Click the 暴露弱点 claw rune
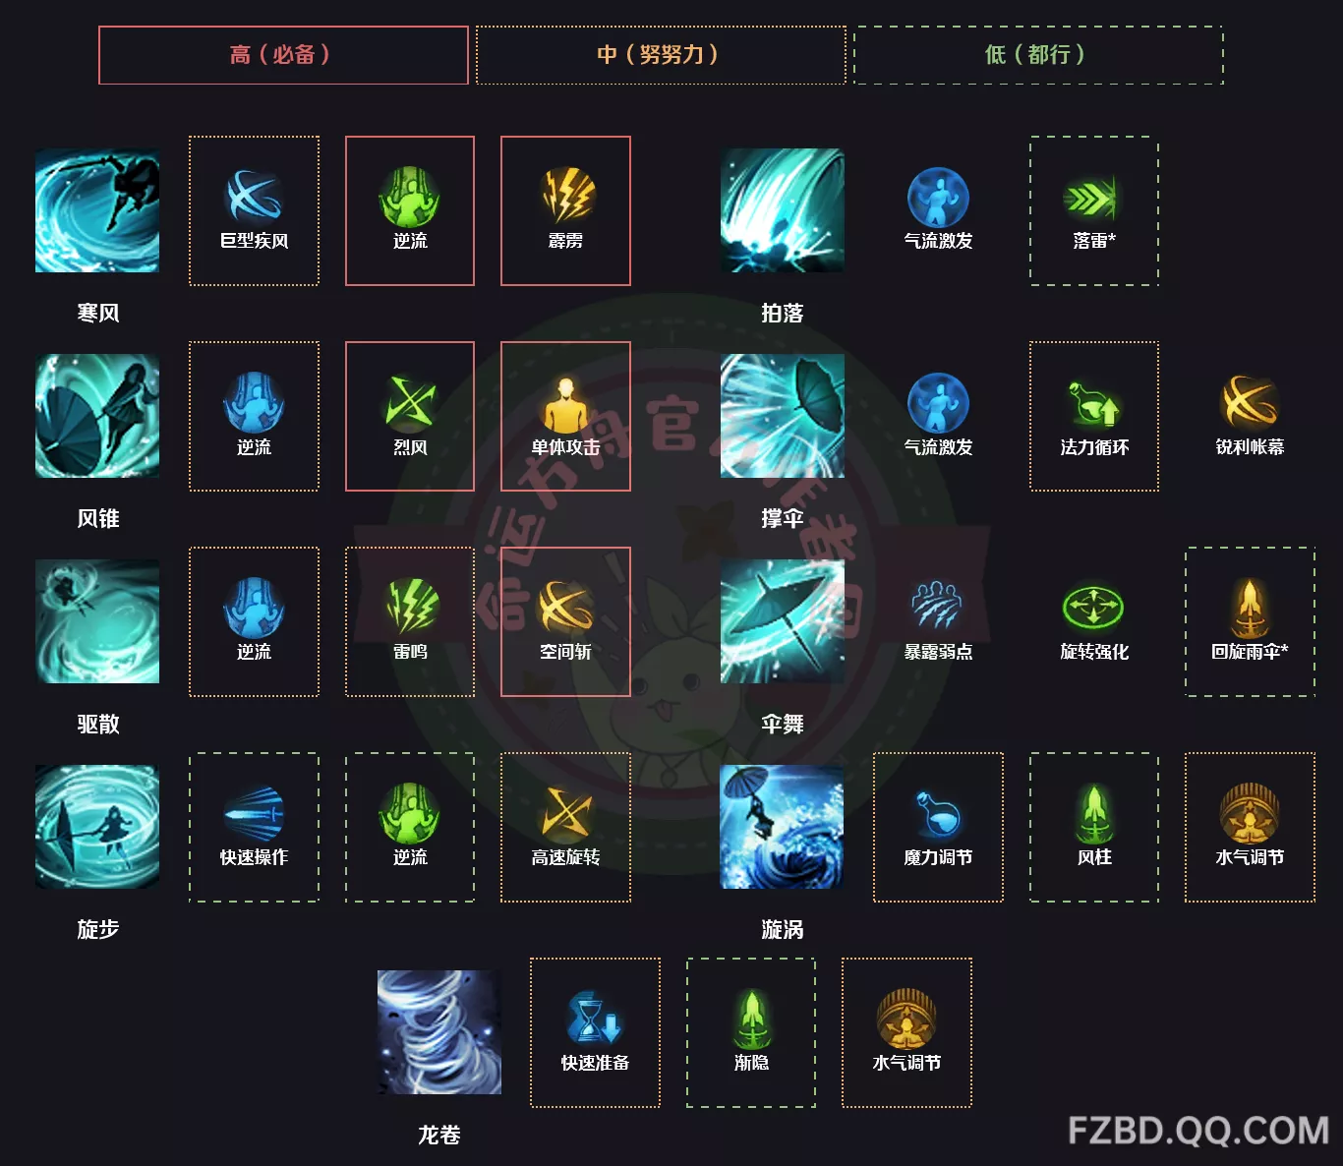This screenshot has width=1343, height=1166. click(x=938, y=607)
